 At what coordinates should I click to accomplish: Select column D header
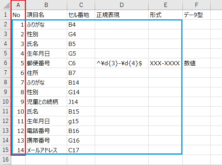tap(121, 5)
